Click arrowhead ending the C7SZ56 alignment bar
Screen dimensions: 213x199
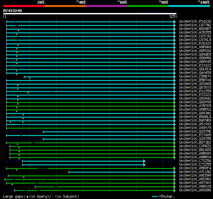(144, 161)
